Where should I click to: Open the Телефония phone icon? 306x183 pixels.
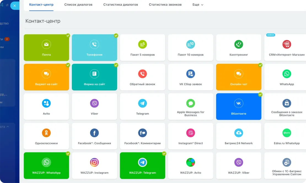[x=95, y=44]
